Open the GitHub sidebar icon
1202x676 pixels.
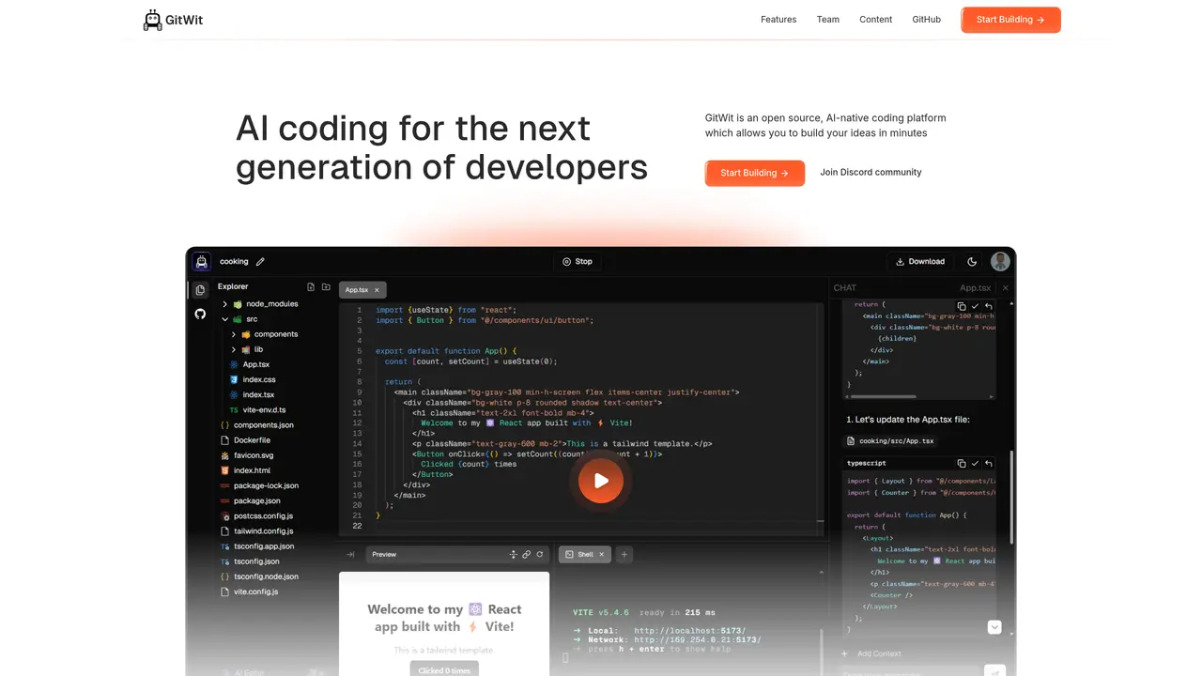(200, 314)
